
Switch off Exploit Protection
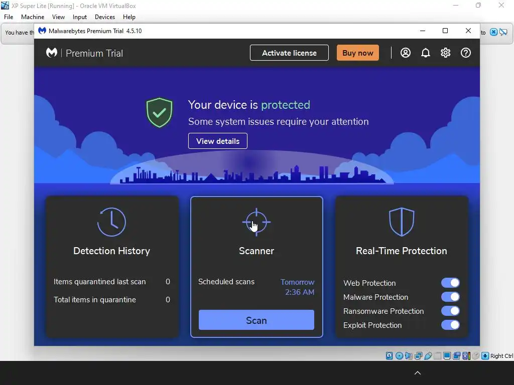tap(450, 325)
